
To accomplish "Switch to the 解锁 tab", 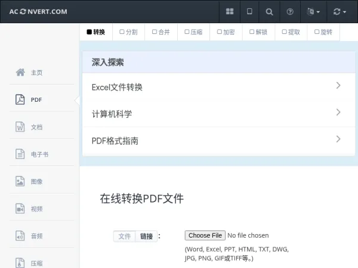I will tap(258, 32).
